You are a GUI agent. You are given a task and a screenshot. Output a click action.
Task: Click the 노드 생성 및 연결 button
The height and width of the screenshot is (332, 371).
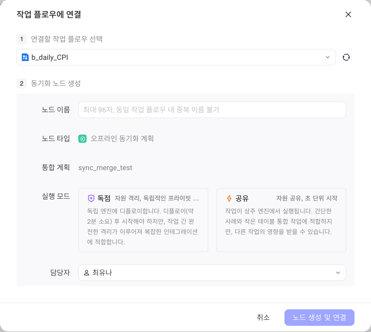319,317
